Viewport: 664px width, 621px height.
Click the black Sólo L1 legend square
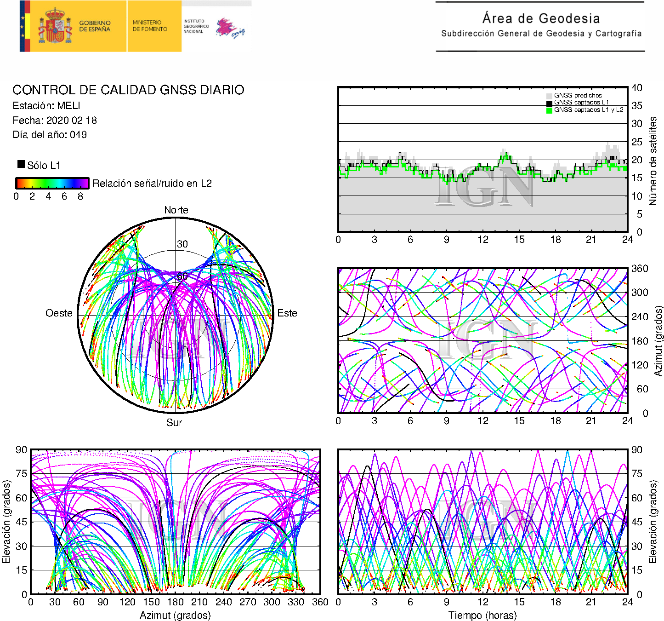[21, 164]
